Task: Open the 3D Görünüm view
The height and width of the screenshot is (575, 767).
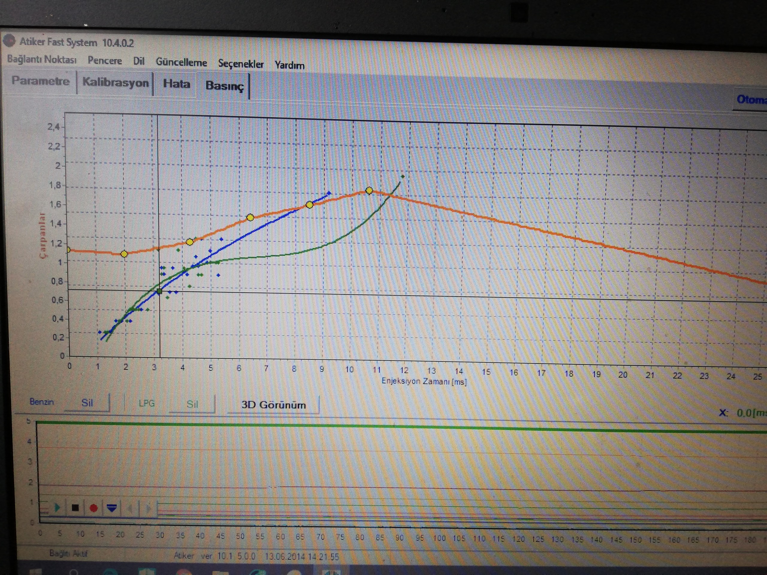Action: pyautogui.click(x=274, y=405)
